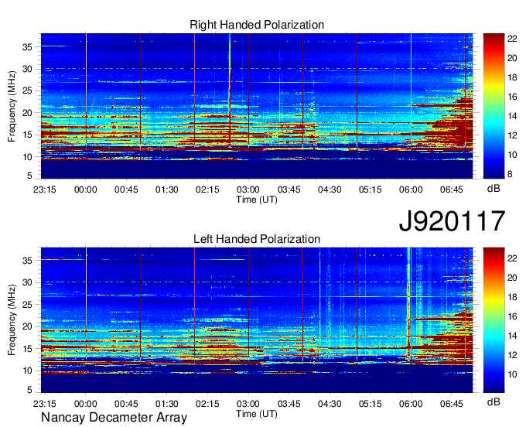Click the 06:00 tick label under top plot
This screenshot has height=427, width=526.
[411, 190]
